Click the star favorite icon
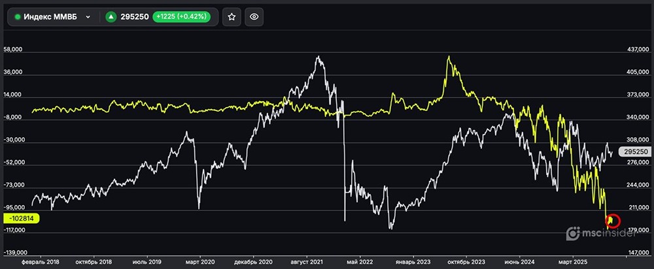654x269 pixels. coord(232,17)
